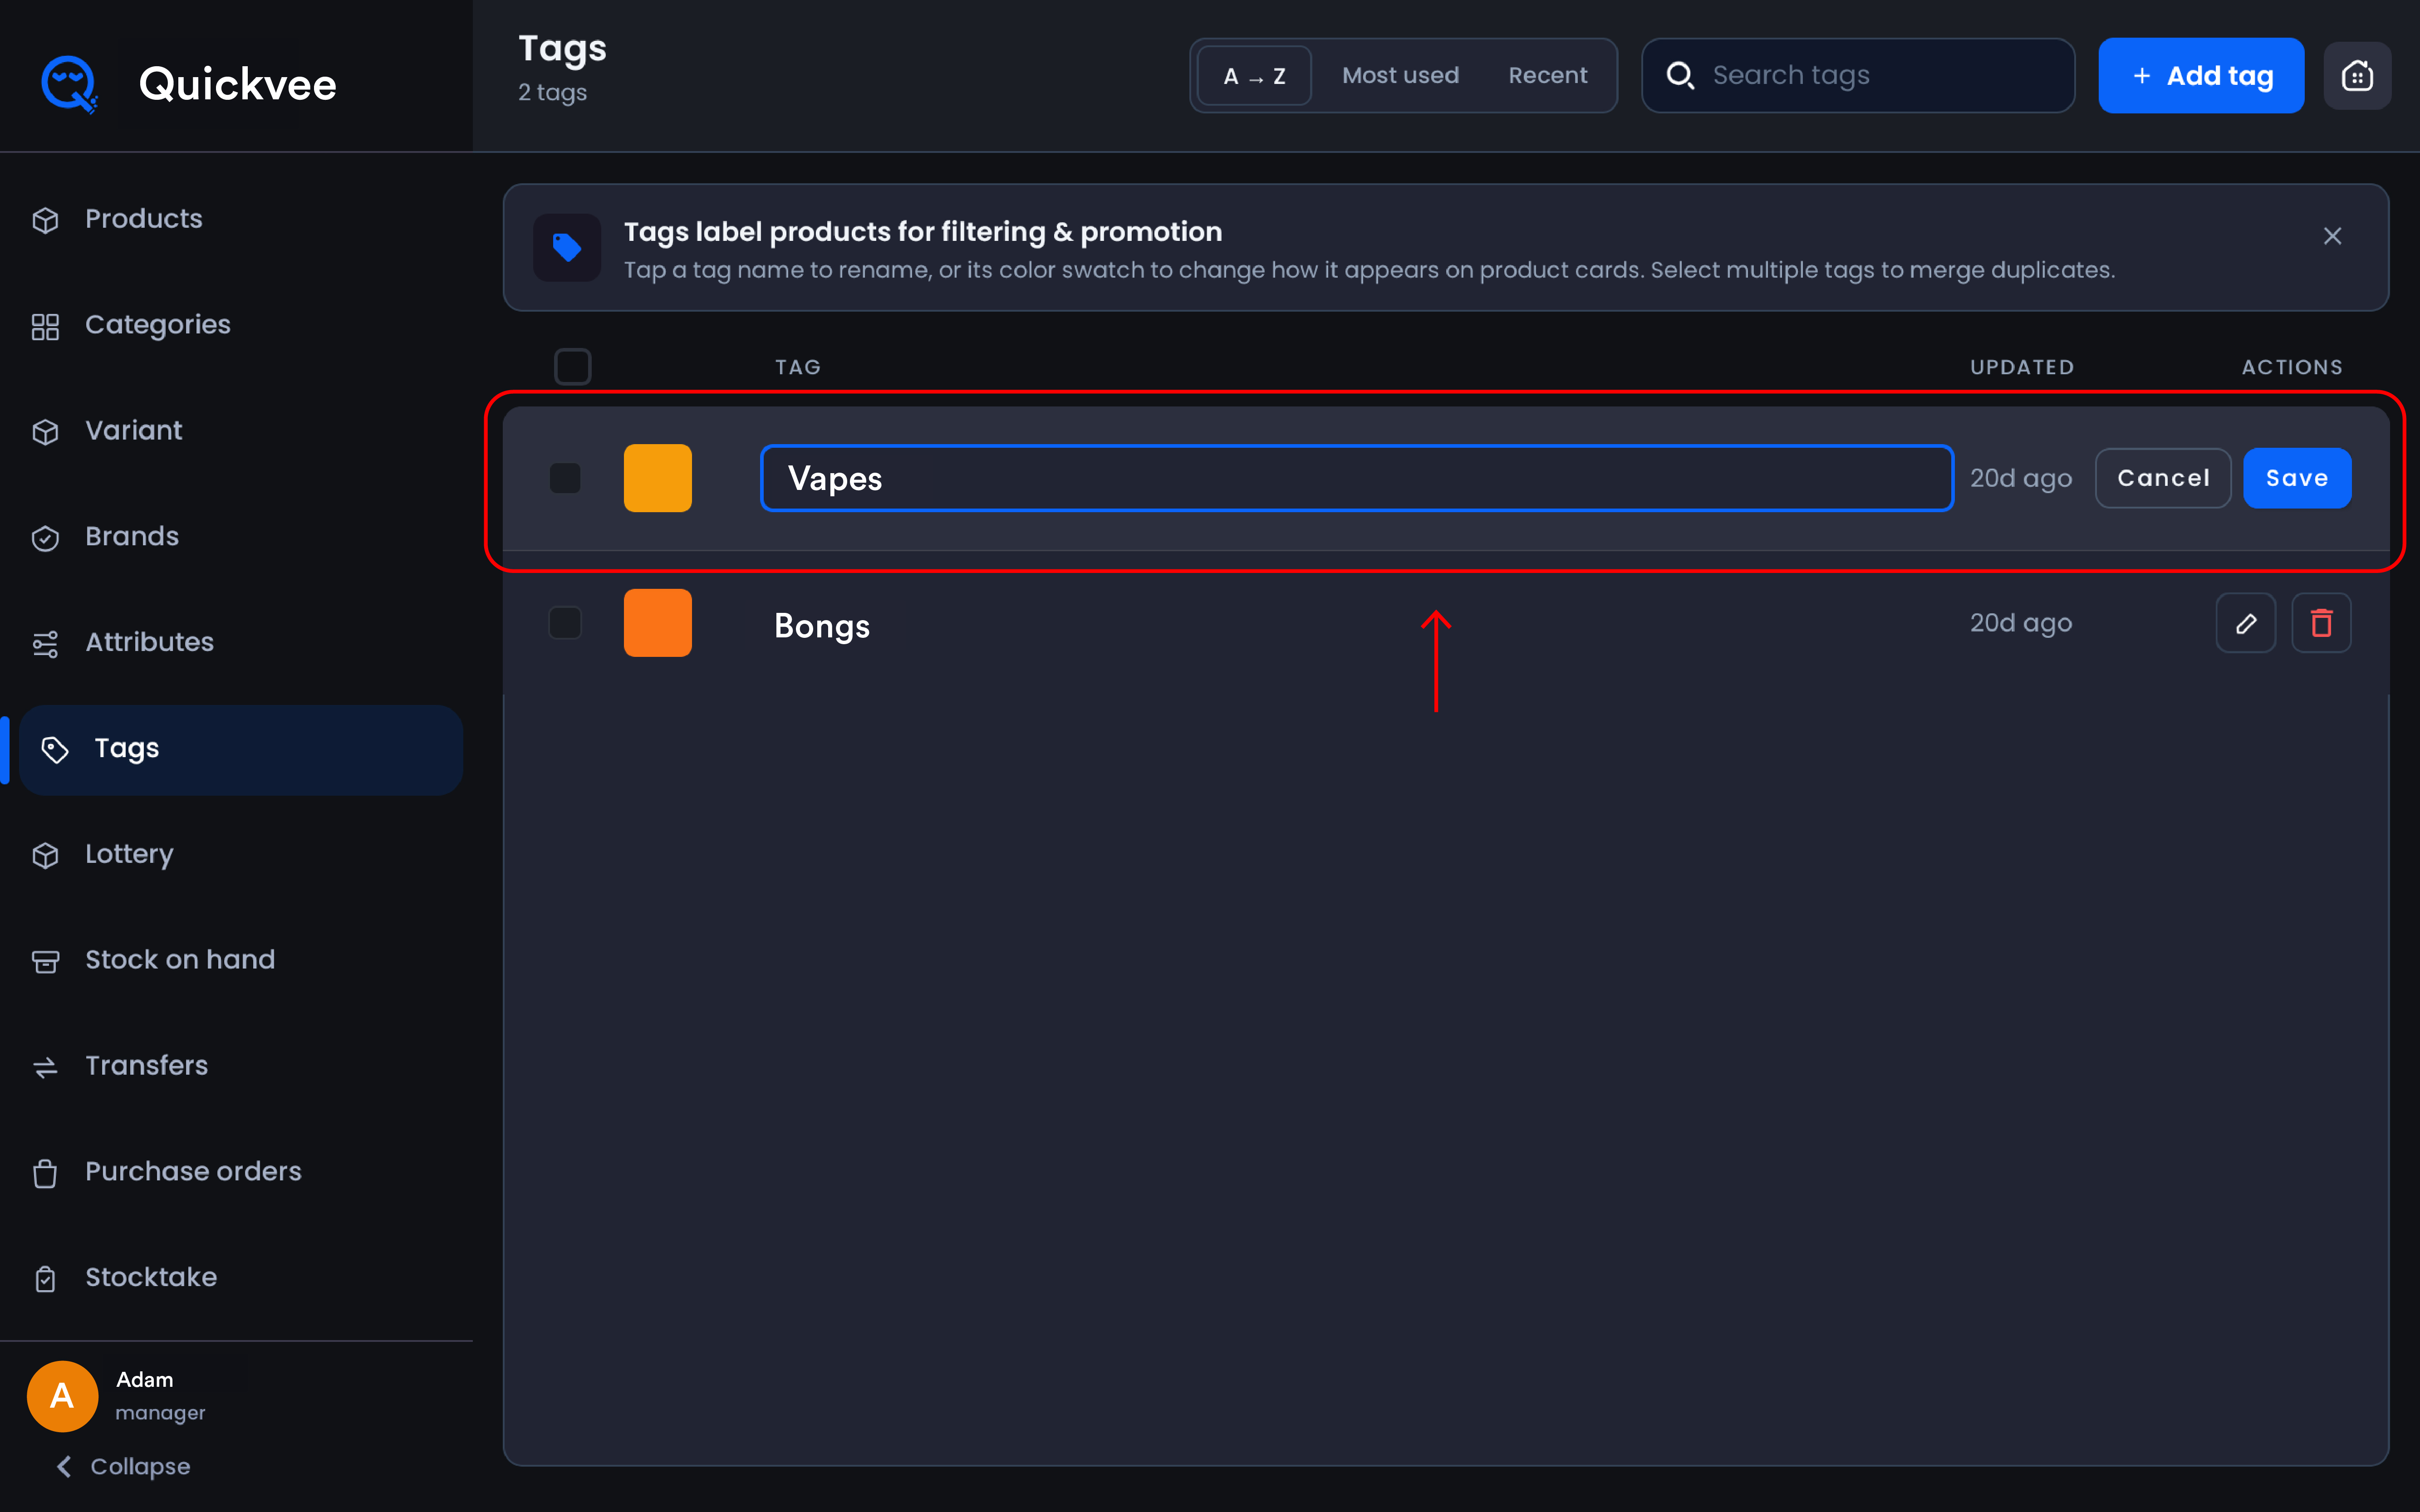The height and width of the screenshot is (1512, 2420).
Task: Sort tags by Most used
Action: pos(1400,76)
